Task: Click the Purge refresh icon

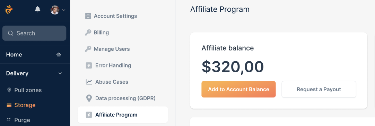Action: tap(9, 119)
